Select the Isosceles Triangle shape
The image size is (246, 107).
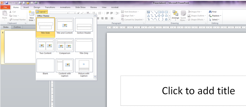click(148, 16)
